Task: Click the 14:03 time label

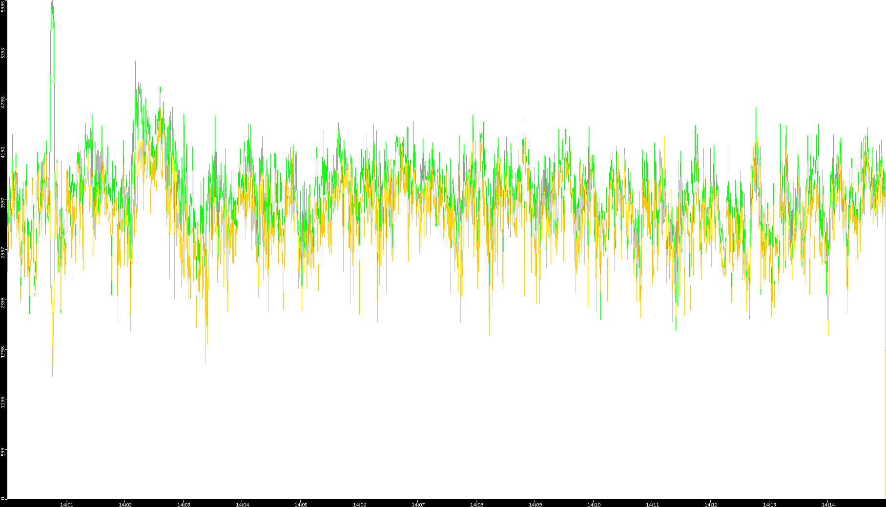Action: point(184,504)
